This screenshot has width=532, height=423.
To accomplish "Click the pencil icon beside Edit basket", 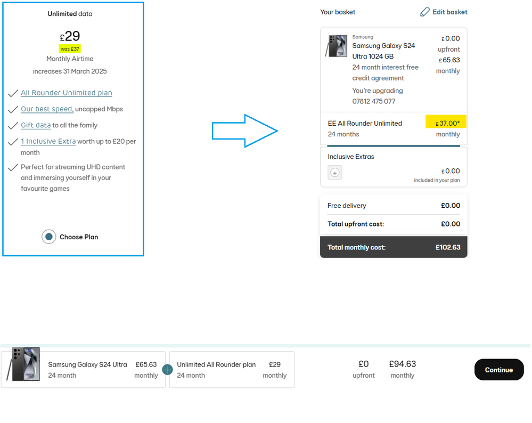I will pos(425,12).
